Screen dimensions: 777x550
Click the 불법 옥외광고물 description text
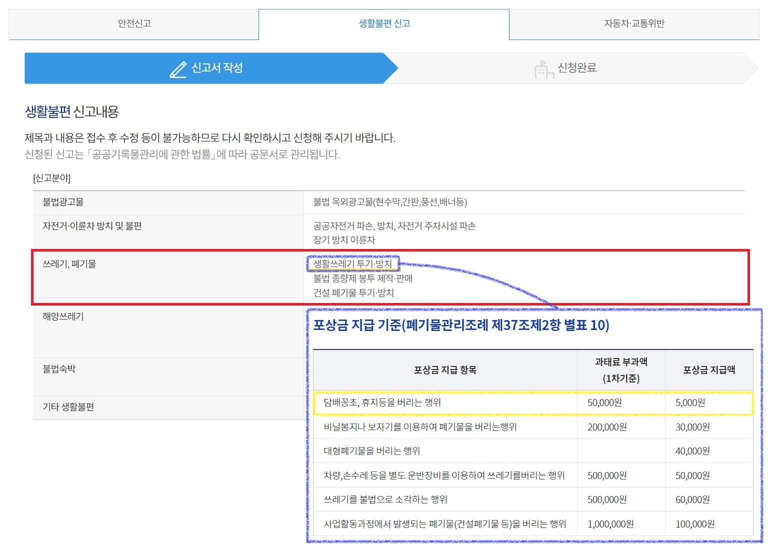tap(390, 202)
